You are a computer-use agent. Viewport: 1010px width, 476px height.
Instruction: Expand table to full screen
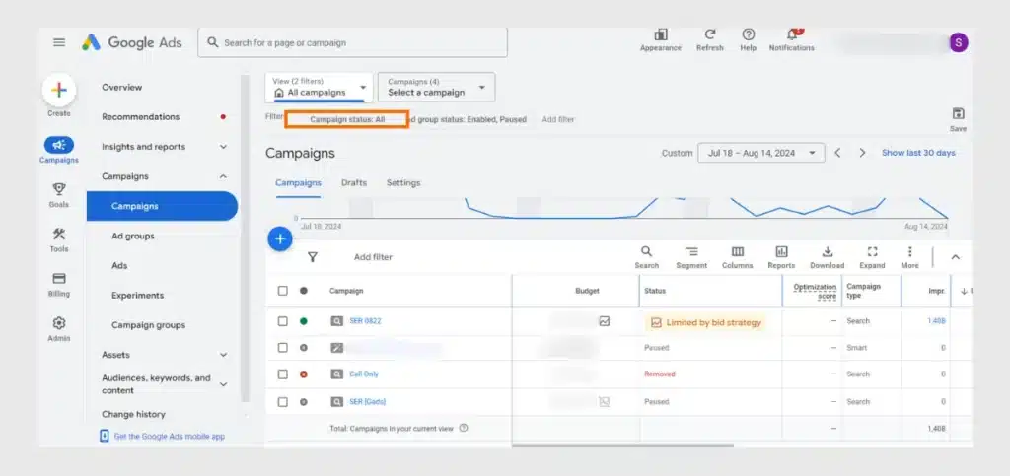(872, 251)
